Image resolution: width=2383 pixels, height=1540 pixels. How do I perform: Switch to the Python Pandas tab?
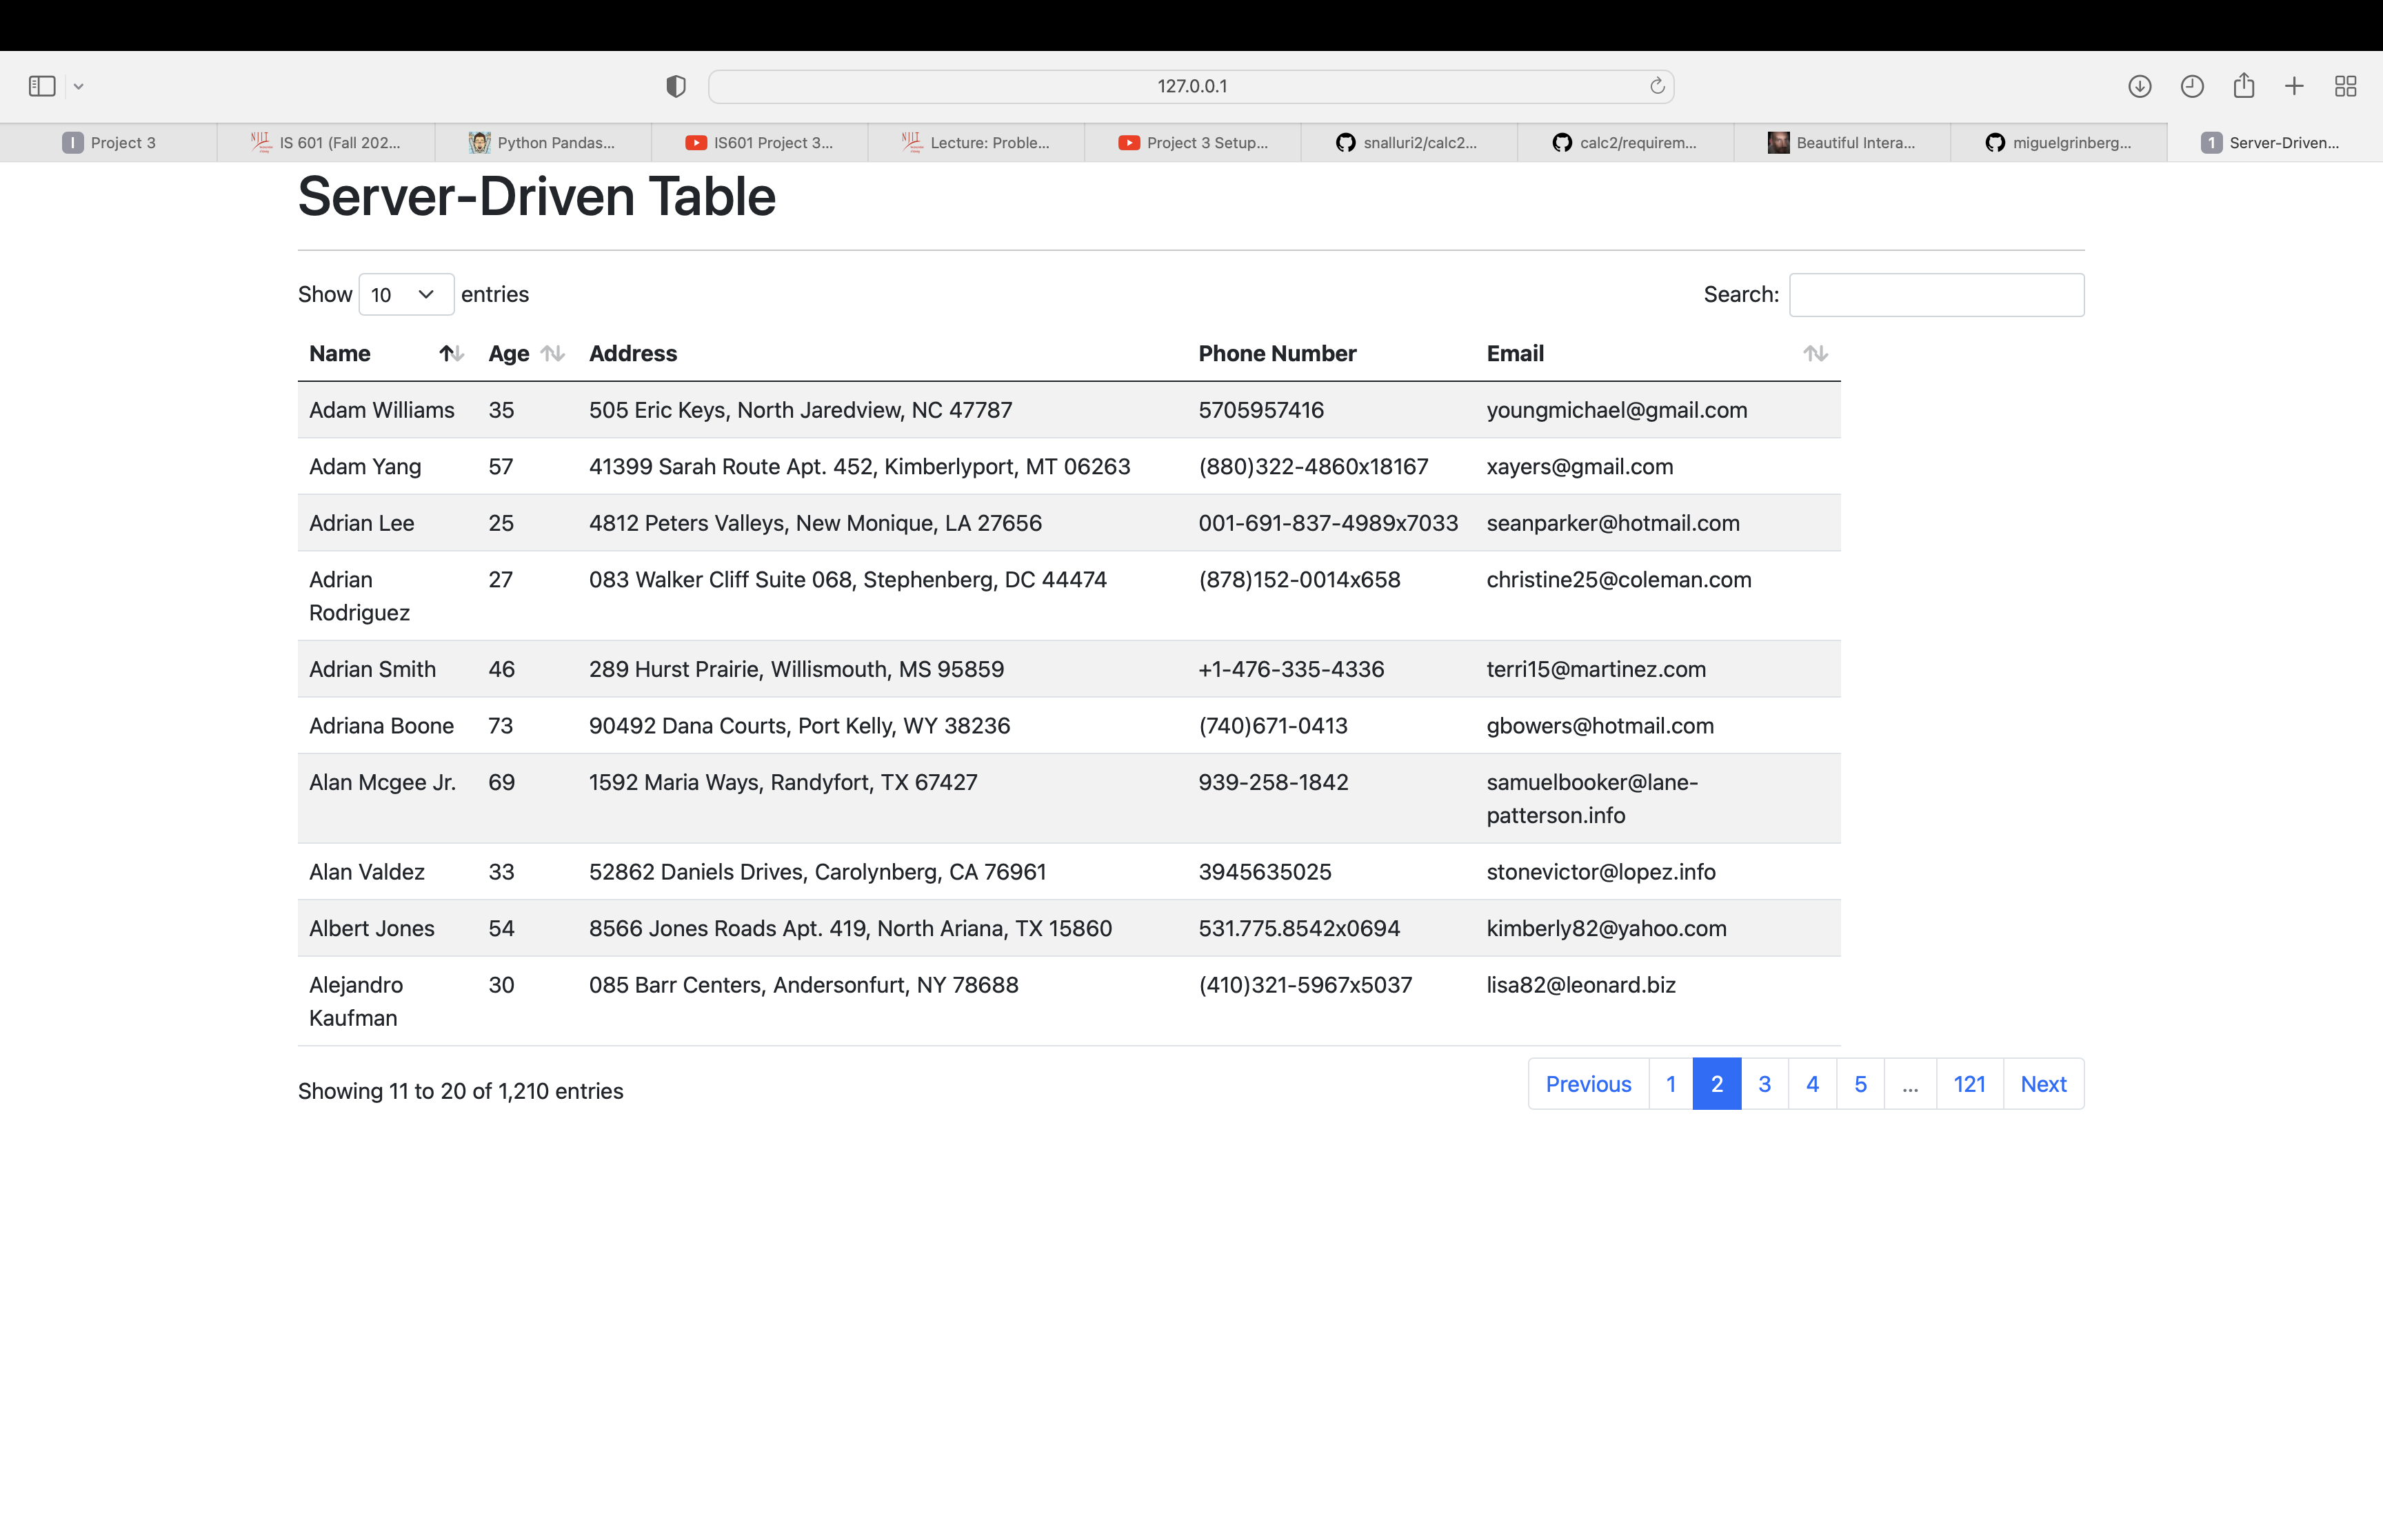pyautogui.click(x=545, y=142)
